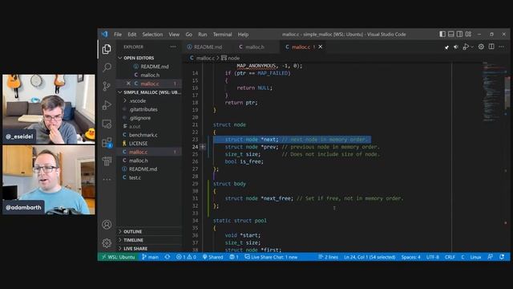Open editor More Actions ellipsis
The height and width of the screenshot is (289, 513).
click(501, 47)
